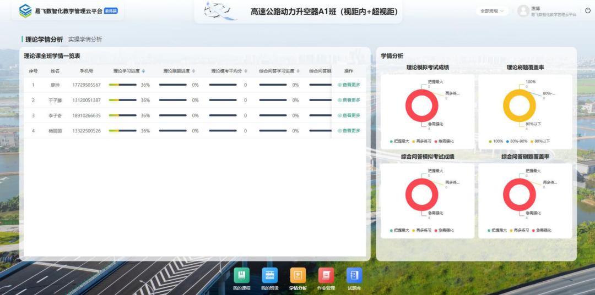This screenshot has width=595, height=295.
Task: Switch to 实操学情分析 tab
Action: pos(85,40)
